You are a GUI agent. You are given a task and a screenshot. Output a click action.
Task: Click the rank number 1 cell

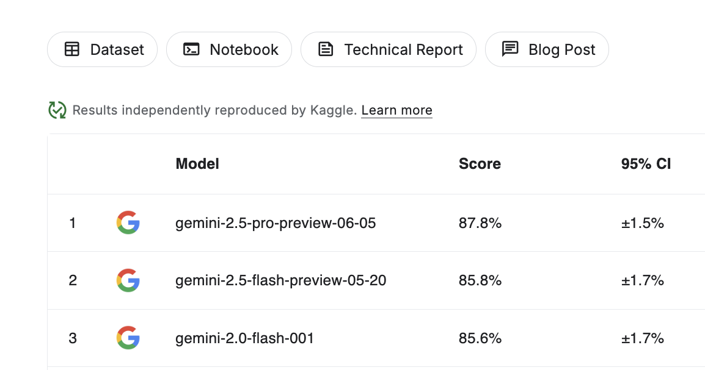pyautogui.click(x=73, y=223)
